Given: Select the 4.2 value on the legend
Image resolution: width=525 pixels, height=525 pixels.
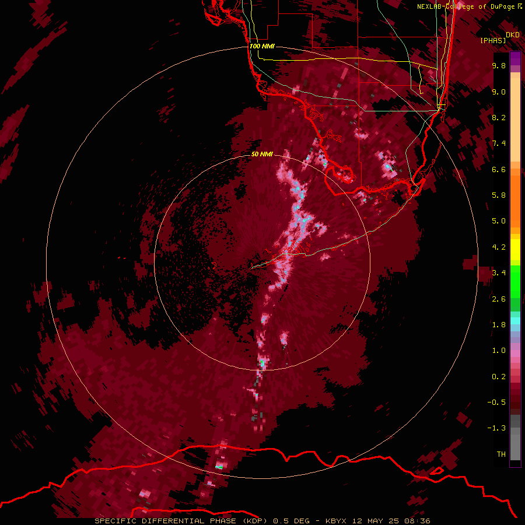Looking at the screenshot, I should (499, 247).
